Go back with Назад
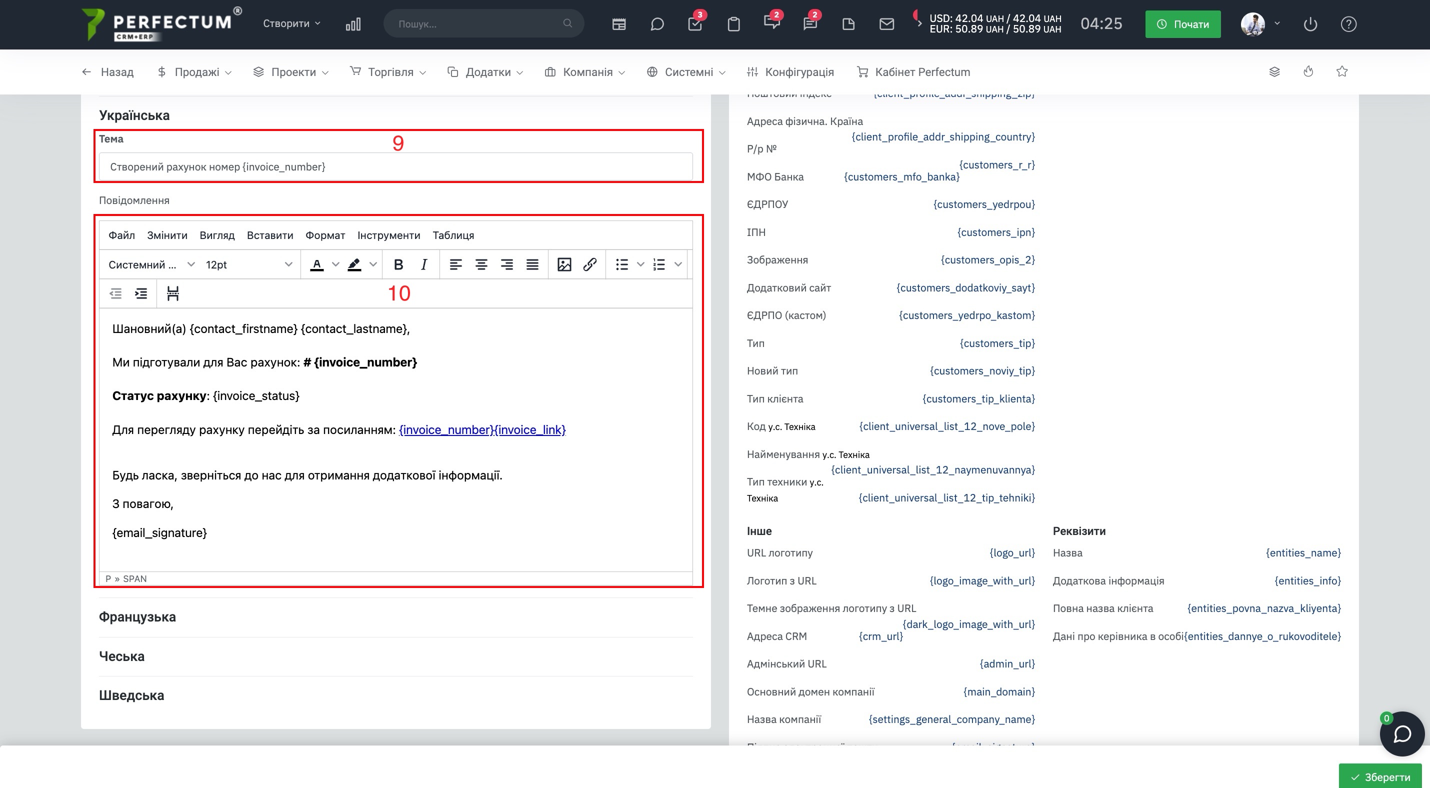The width and height of the screenshot is (1430, 788). coord(107,71)
